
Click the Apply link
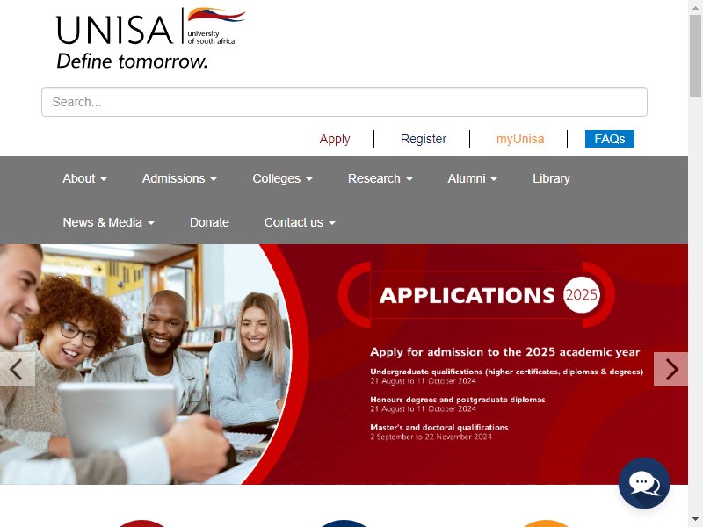point(335,139)
